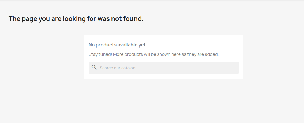304x133 pixels.
Task: Click the words Stay tuned in the card
Action: pos(100,54)
